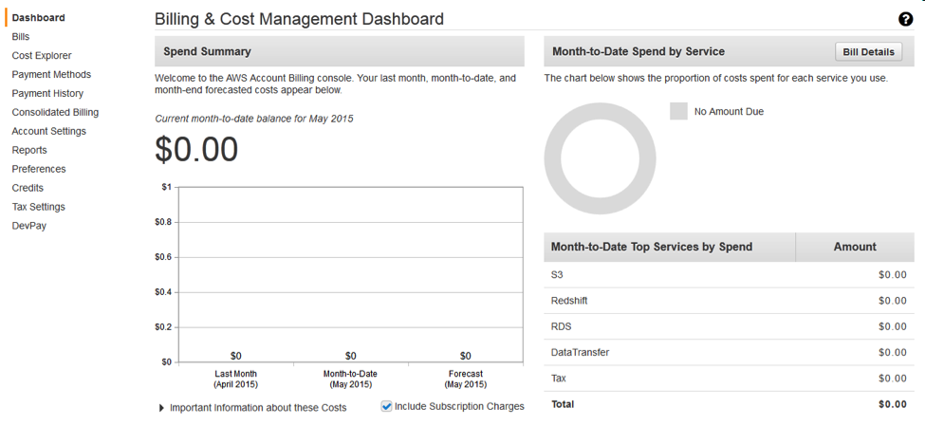This screenshot has width=925, height=426.
Task: Open DevPay in sidebar
Action: point(28,226)
